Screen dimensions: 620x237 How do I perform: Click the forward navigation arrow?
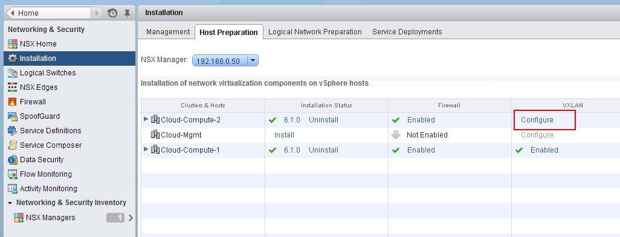click(x=97, y=13)
